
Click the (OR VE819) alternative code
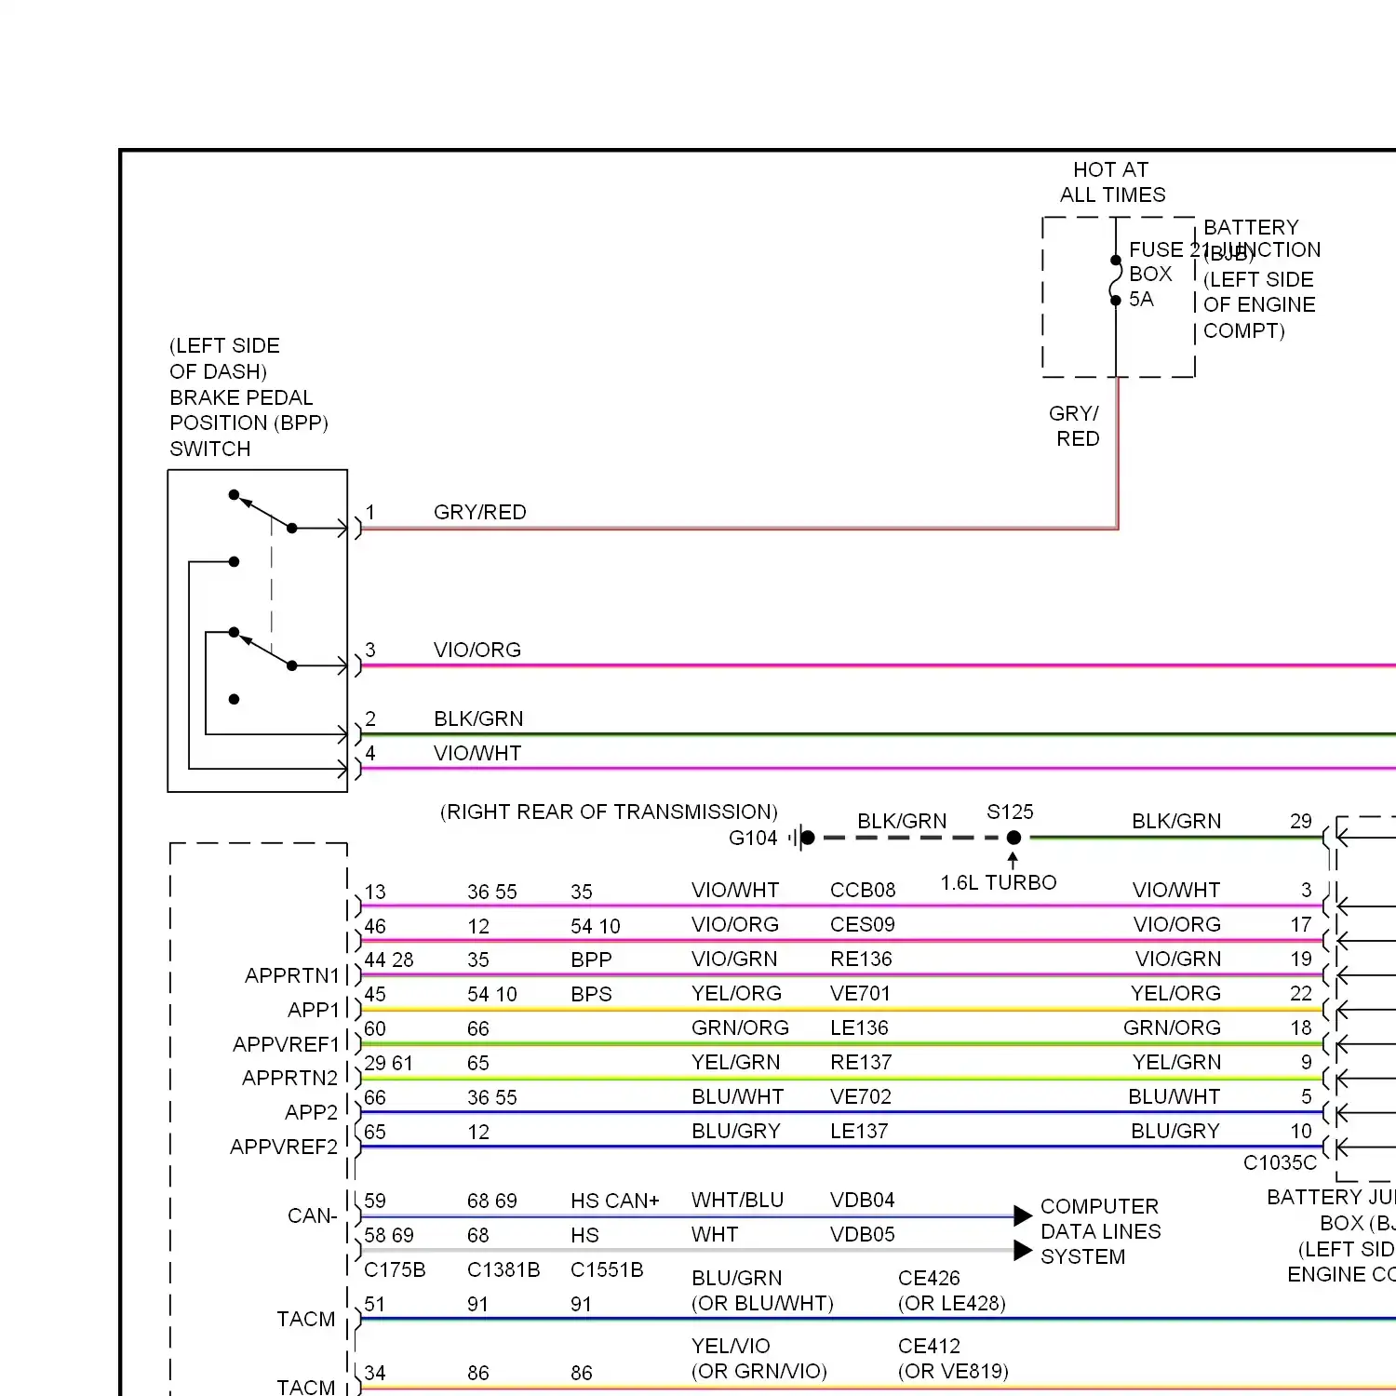click(953, 1371)
